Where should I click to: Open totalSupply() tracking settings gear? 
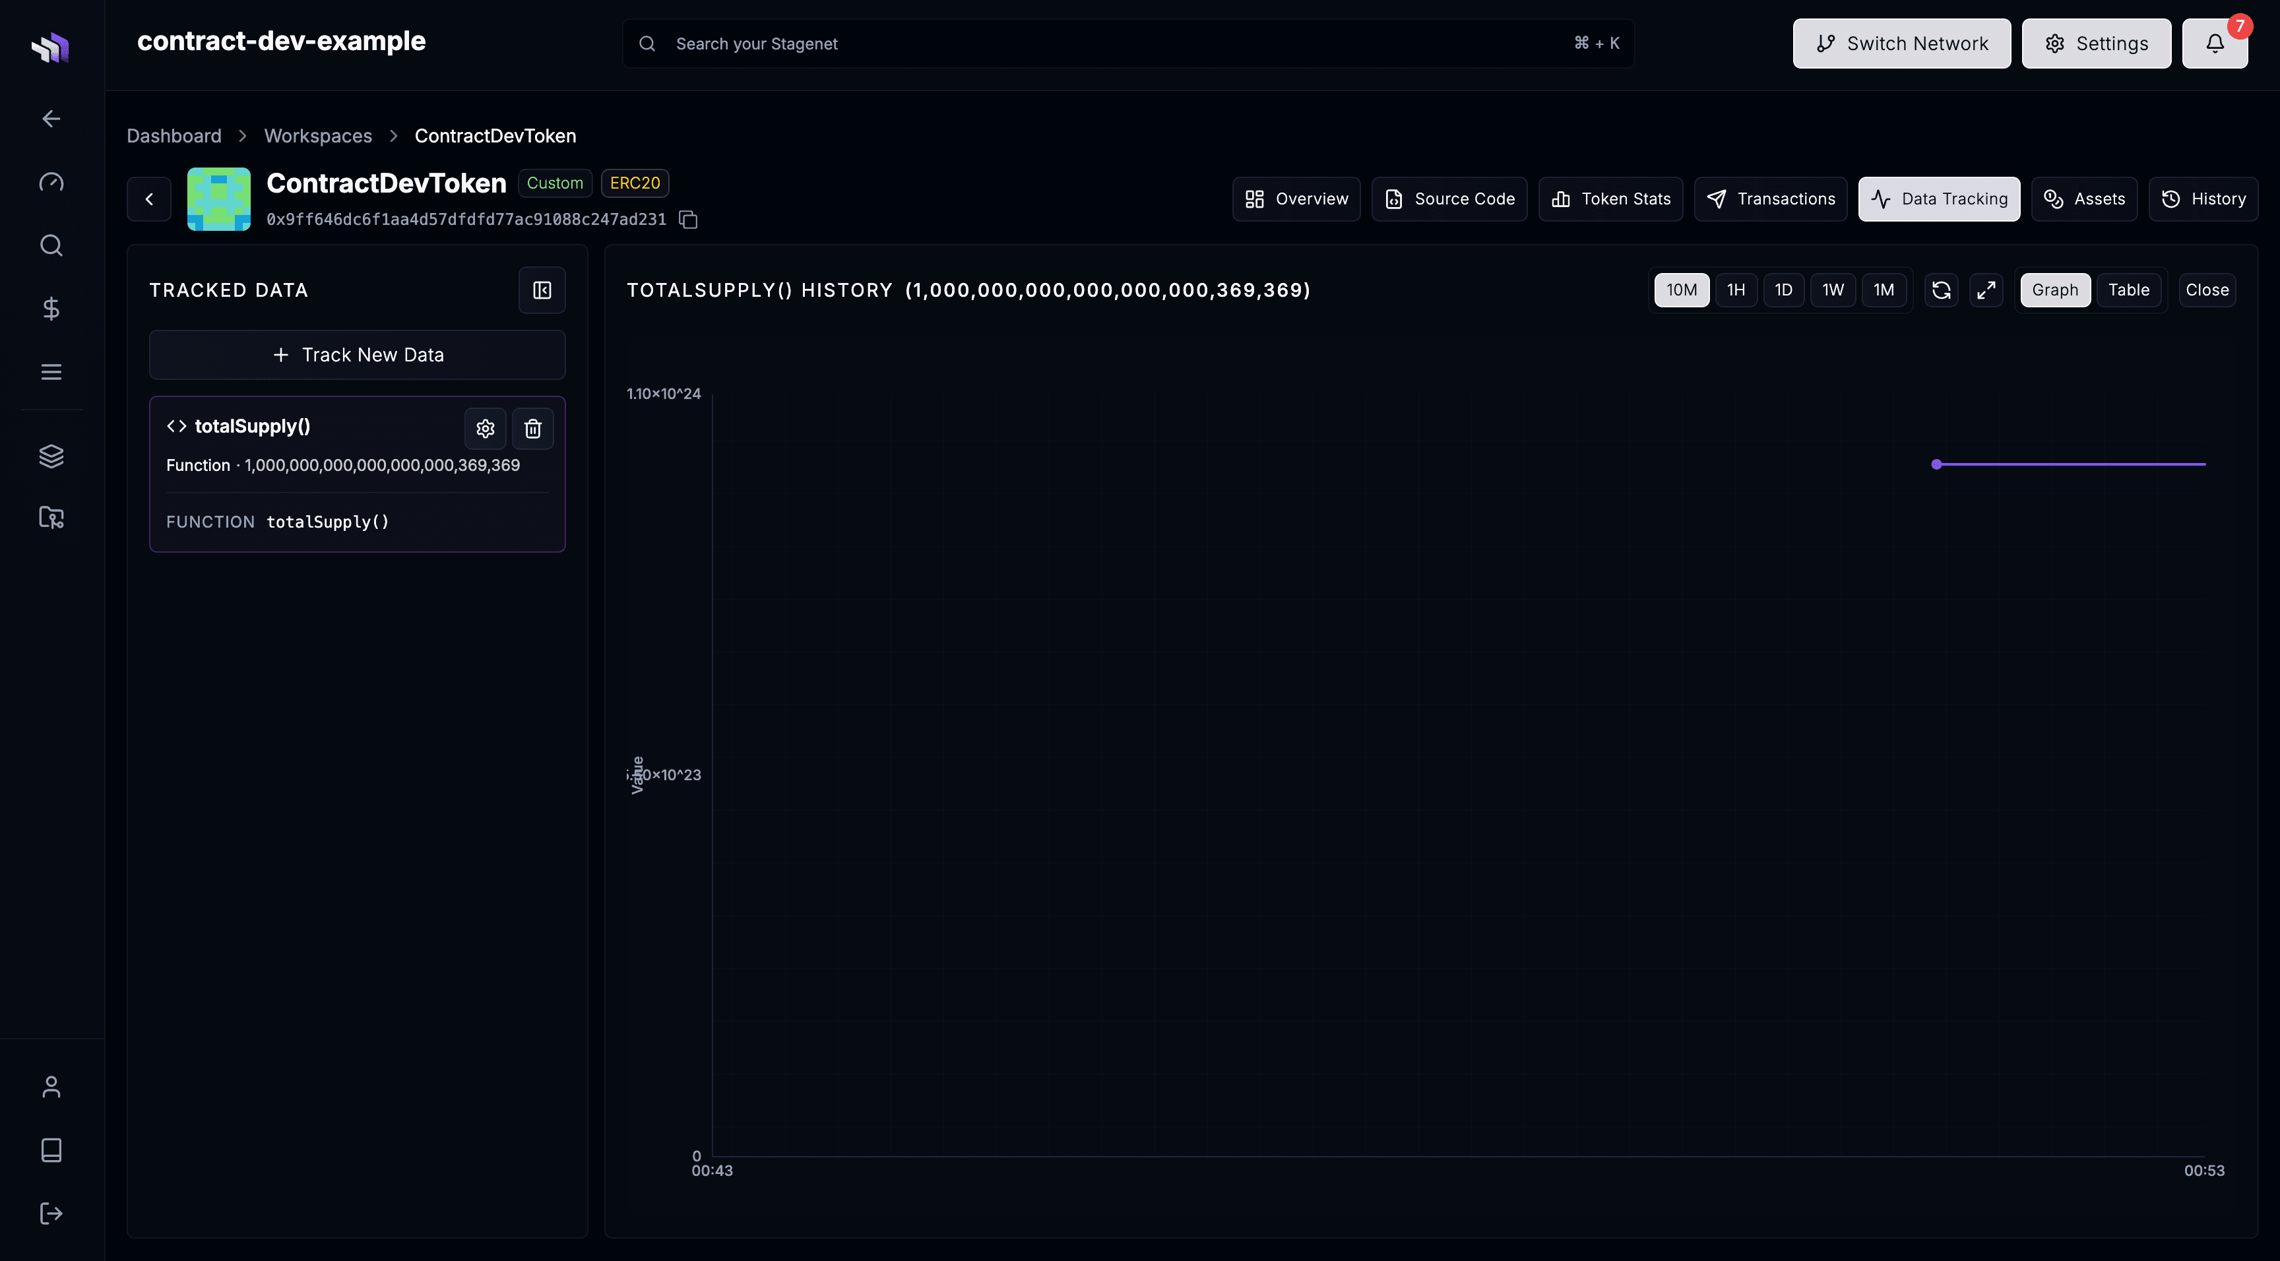(x=485, y=428)
